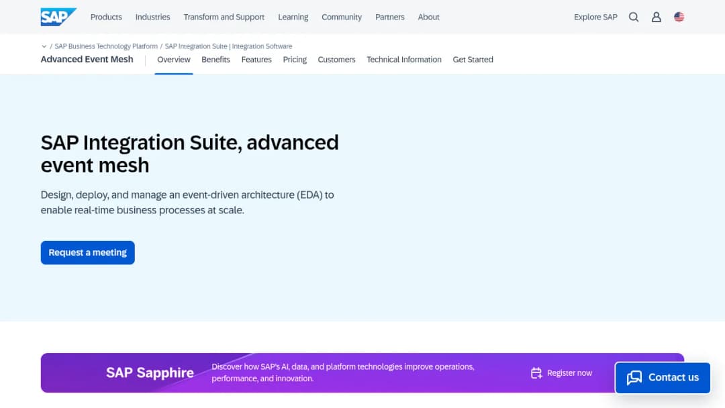Open the Products menu
The width and height of the screenshot is (725, 408).
point(106,17)
